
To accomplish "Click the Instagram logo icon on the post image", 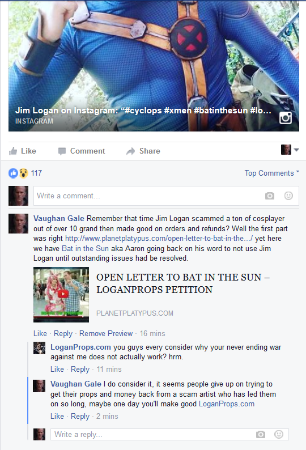I will point(286,118).
